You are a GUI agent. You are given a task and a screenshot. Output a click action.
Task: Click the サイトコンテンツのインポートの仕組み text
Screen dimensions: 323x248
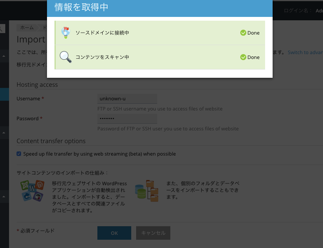pos(62,173)
